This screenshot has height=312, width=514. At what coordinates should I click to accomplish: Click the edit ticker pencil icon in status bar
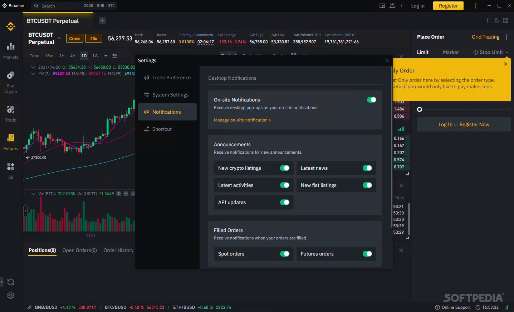pos(29,307)
